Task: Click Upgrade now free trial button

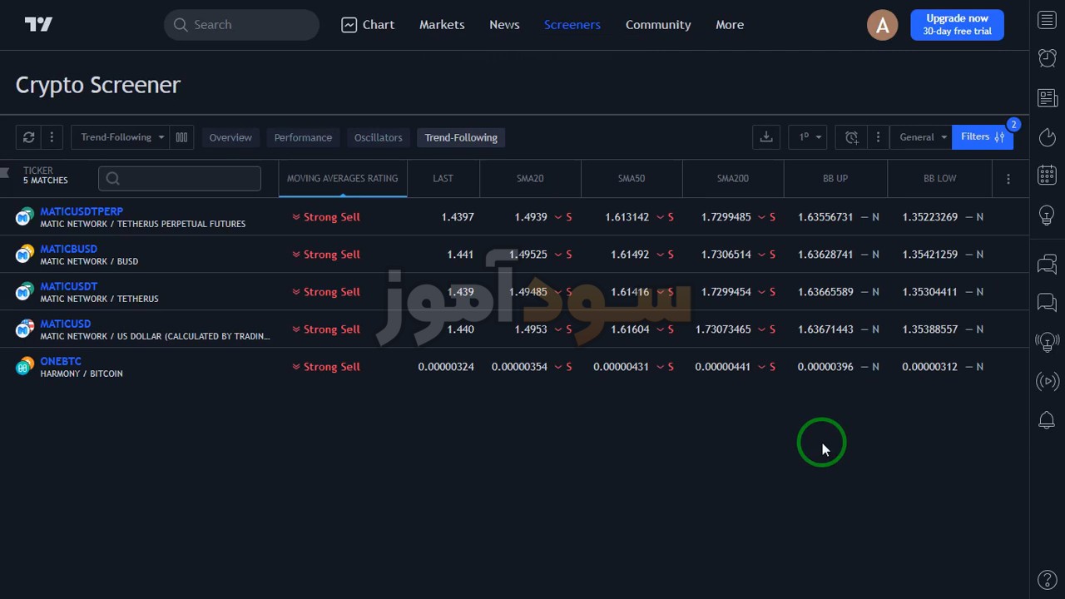Action: pos(957,25)
